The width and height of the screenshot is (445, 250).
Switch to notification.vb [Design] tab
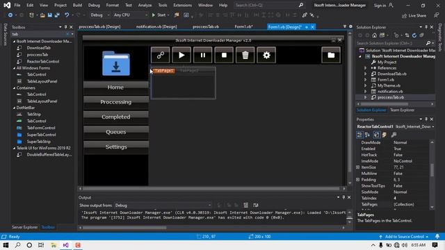click(156, 26)
